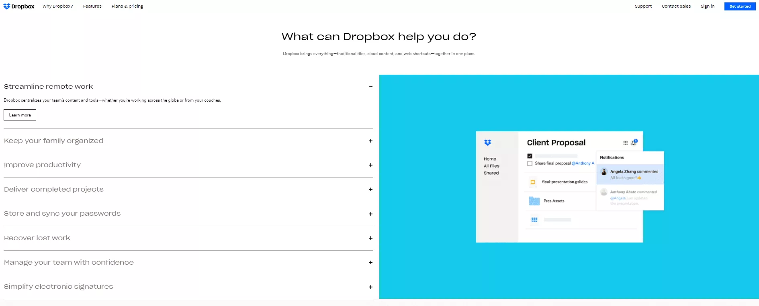Expand Deliver completed projects
This screenshot has height=306, width=759.
370,190
